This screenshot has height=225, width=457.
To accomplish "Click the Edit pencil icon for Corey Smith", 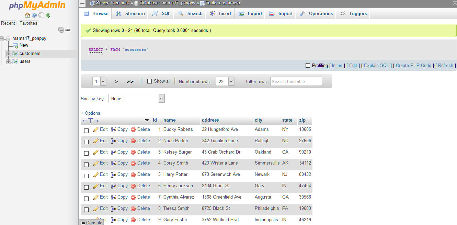I will tap(96, 164).
